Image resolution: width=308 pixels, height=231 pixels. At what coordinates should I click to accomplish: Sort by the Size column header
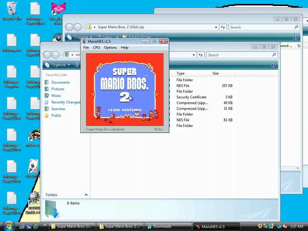coord(223,73)
